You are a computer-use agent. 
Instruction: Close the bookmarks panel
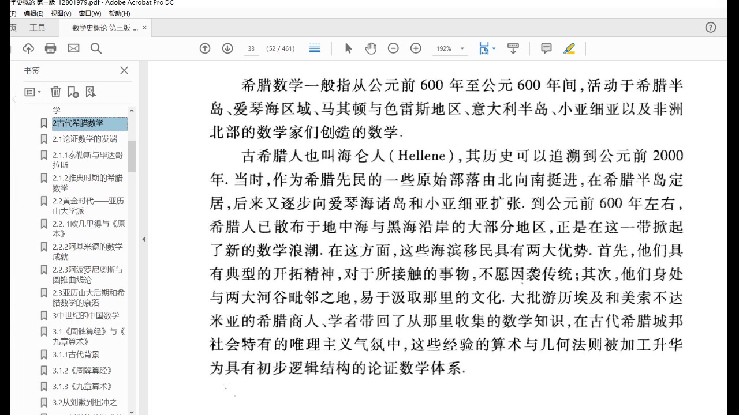click(x=124, y=70)
